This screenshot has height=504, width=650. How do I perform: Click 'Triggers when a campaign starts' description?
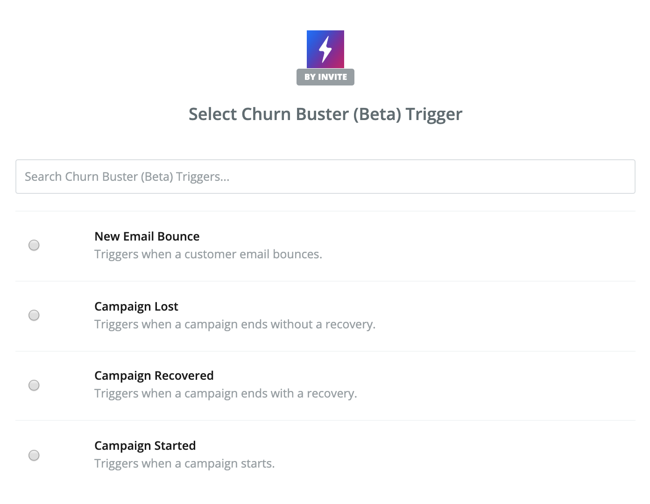pyautogui.click(x=184, y=463)
